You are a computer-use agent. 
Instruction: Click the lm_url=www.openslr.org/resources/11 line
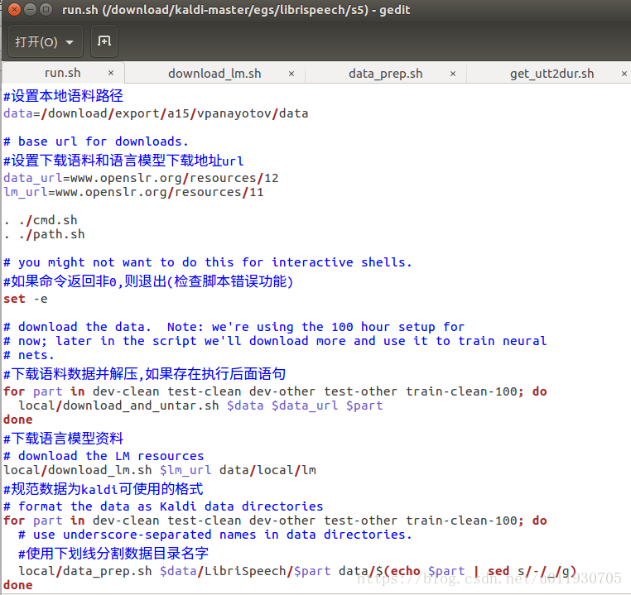[133, 192]
